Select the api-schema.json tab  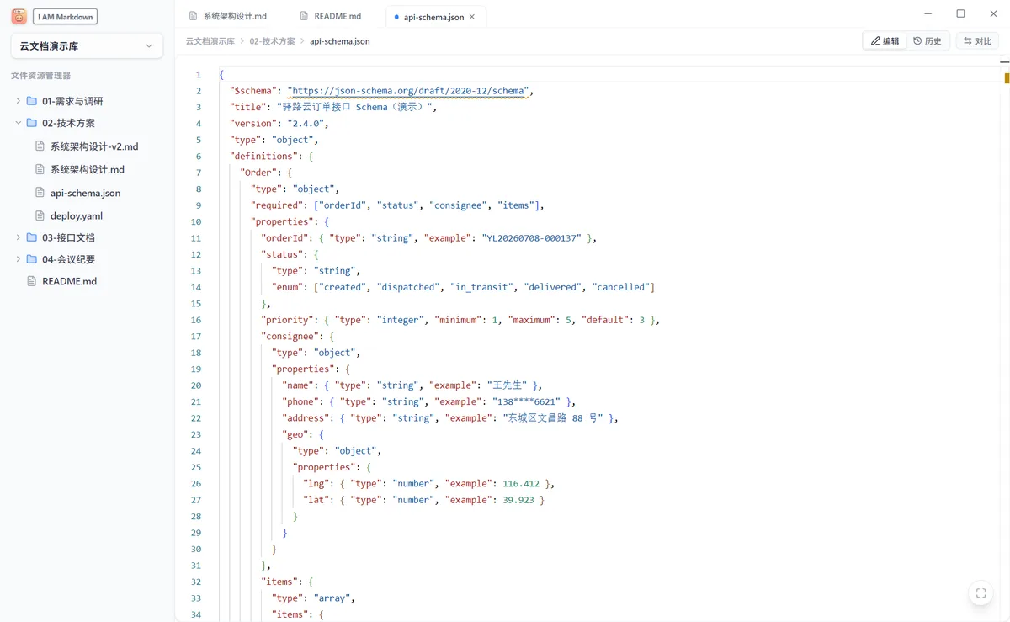[435, 16]
